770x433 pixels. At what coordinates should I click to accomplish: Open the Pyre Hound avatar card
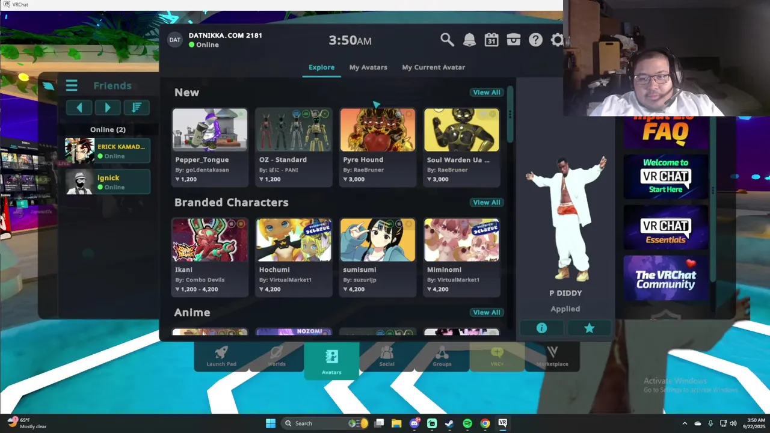[x=378, y=147]
